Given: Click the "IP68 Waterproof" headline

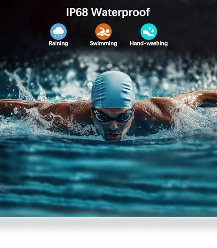Looking at the screenshot, I should [x=108, y=12].
